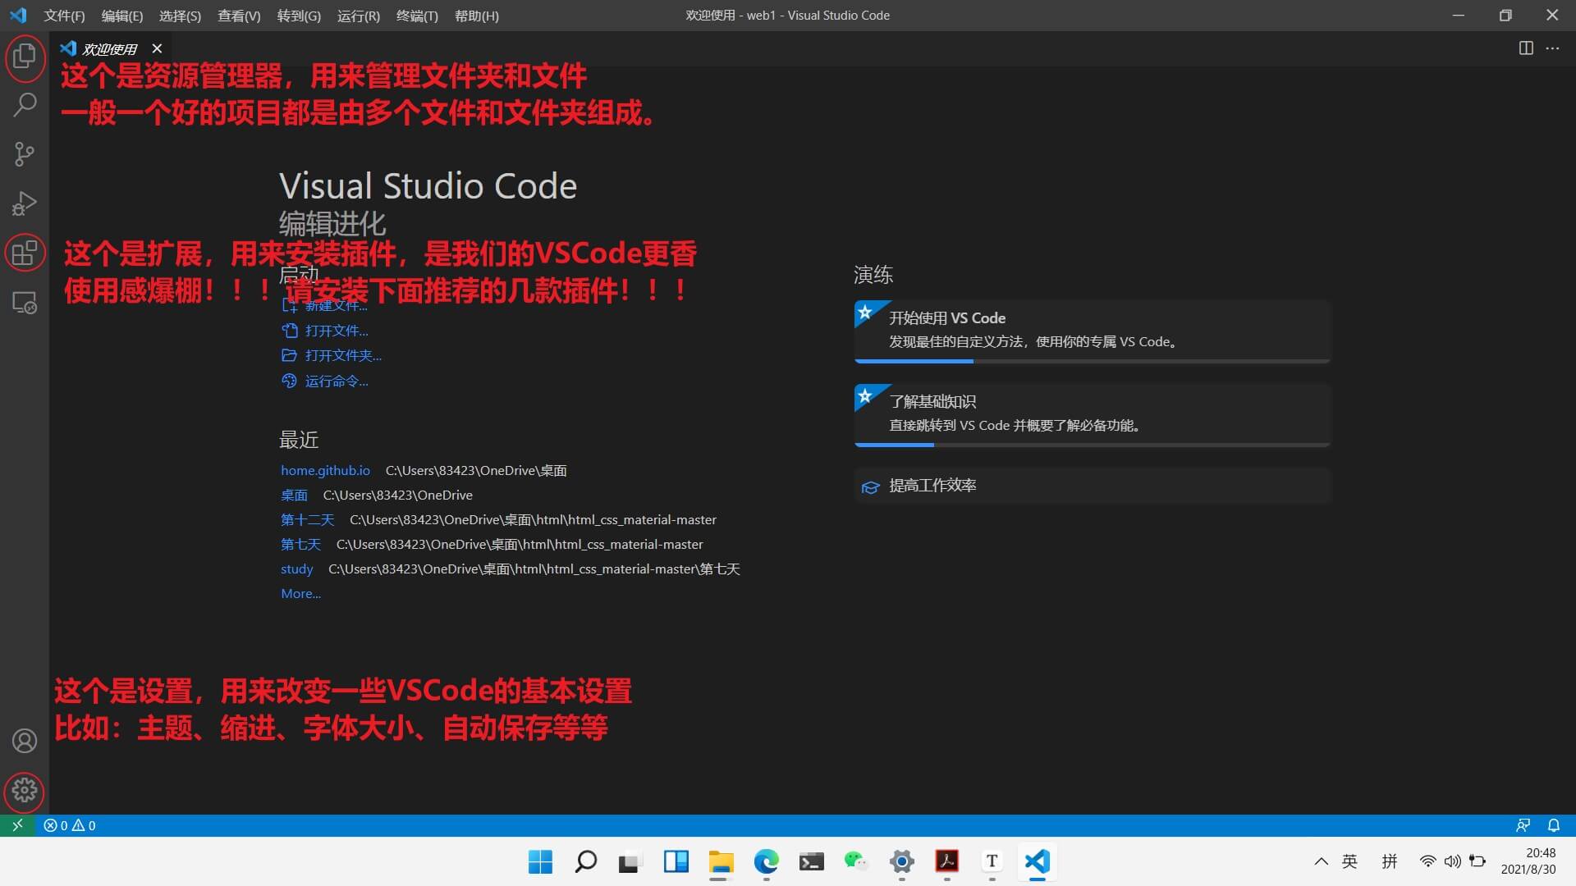Click the 打开文件... link

325,331
